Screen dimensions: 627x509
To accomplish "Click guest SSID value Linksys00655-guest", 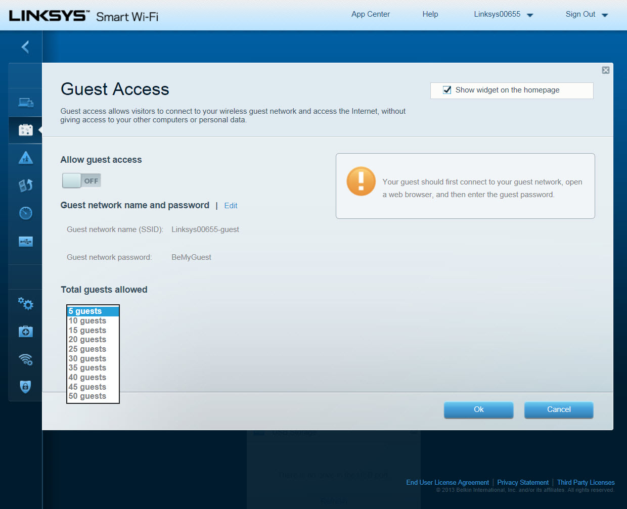I will click(x=205, y=229).
